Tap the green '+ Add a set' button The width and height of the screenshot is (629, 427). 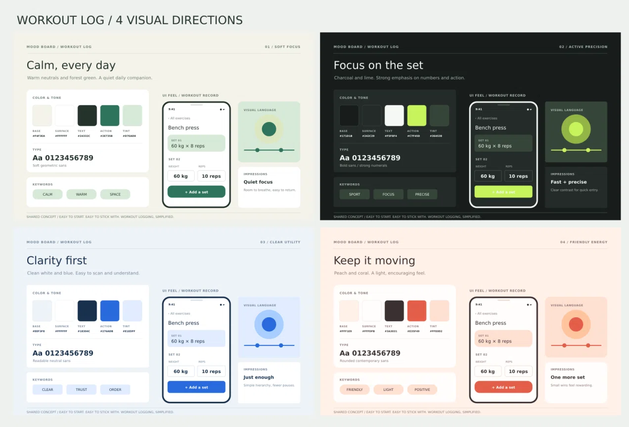196,192
